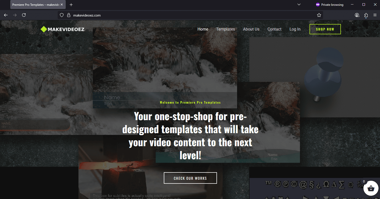Click the Log In link
Image resolution: width=380 pixels, height=199 pixels.
tap(295, 29)
